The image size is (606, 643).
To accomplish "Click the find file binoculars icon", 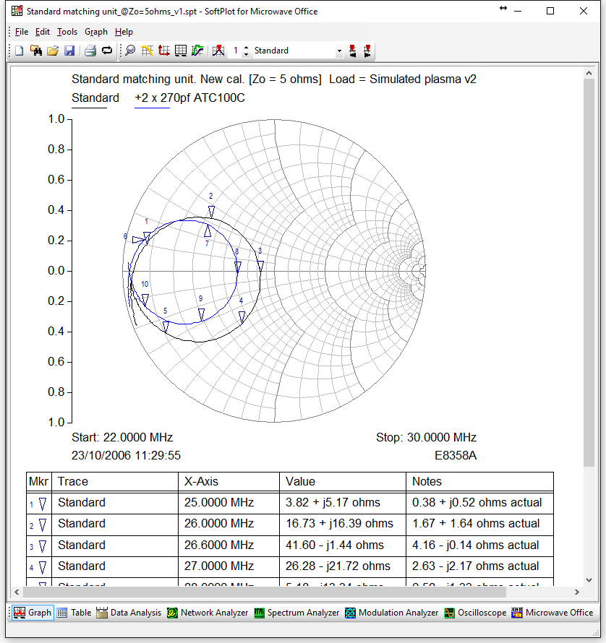I will pos(35,51).
